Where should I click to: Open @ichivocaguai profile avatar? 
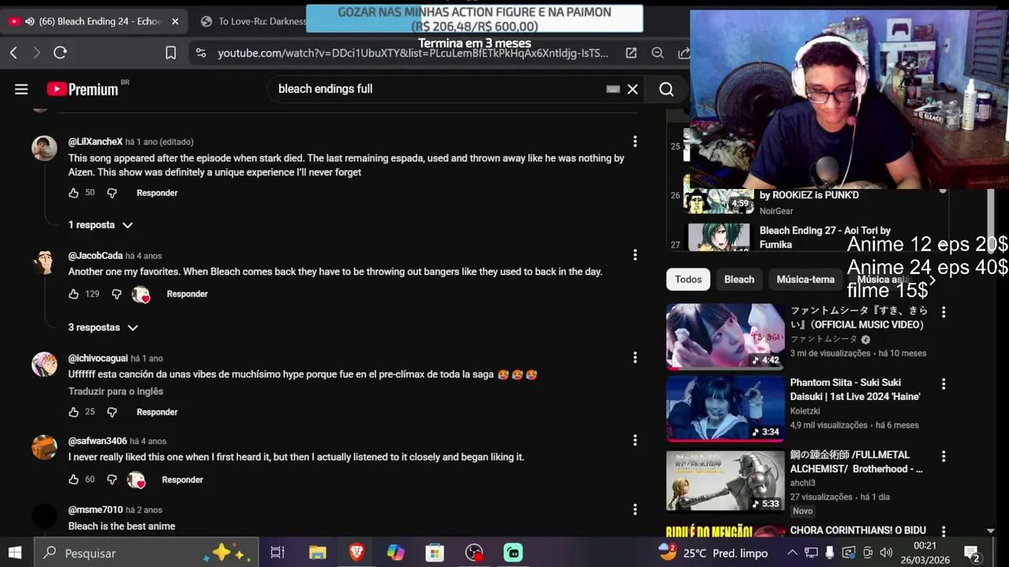point(44,365)
